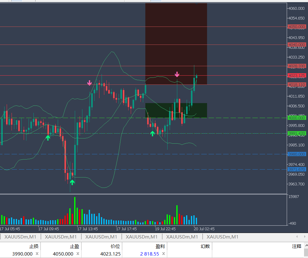Select the dark red stop-loss zone rectangle
The image size is (308, 258).
click(x=176, y=44)
